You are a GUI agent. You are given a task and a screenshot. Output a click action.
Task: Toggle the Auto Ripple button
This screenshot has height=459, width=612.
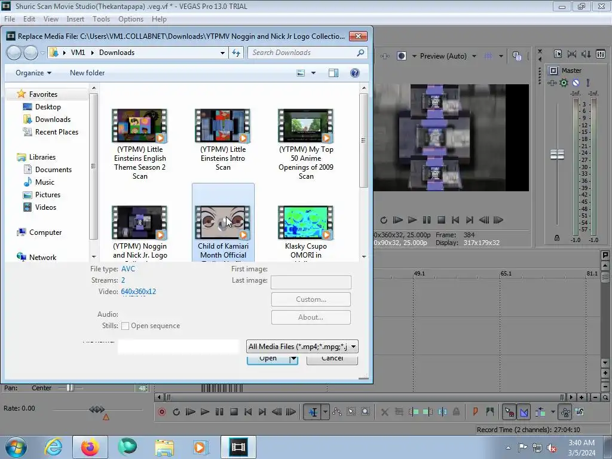pos(540,412)
